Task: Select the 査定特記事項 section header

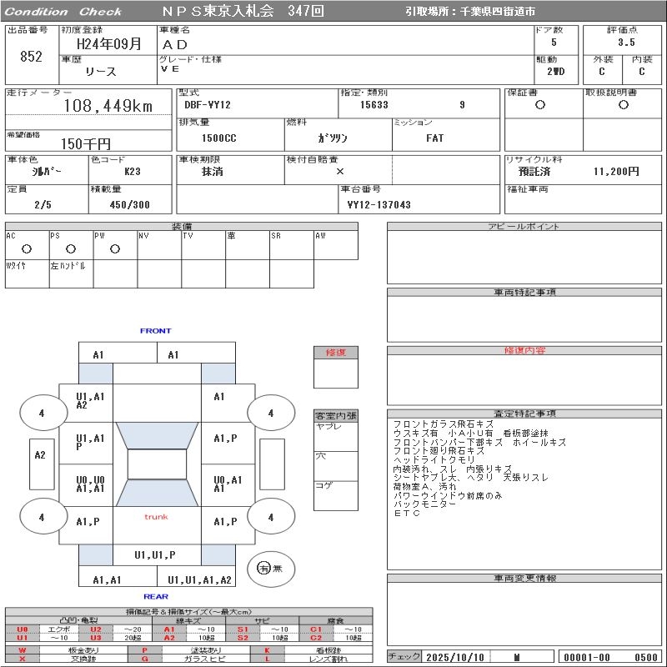Action: [525, 414]
